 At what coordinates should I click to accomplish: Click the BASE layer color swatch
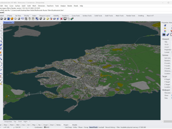click(45, 127)
